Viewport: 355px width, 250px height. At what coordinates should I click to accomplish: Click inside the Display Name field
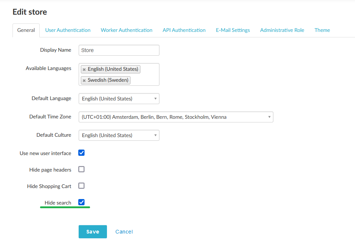point(119,50)
